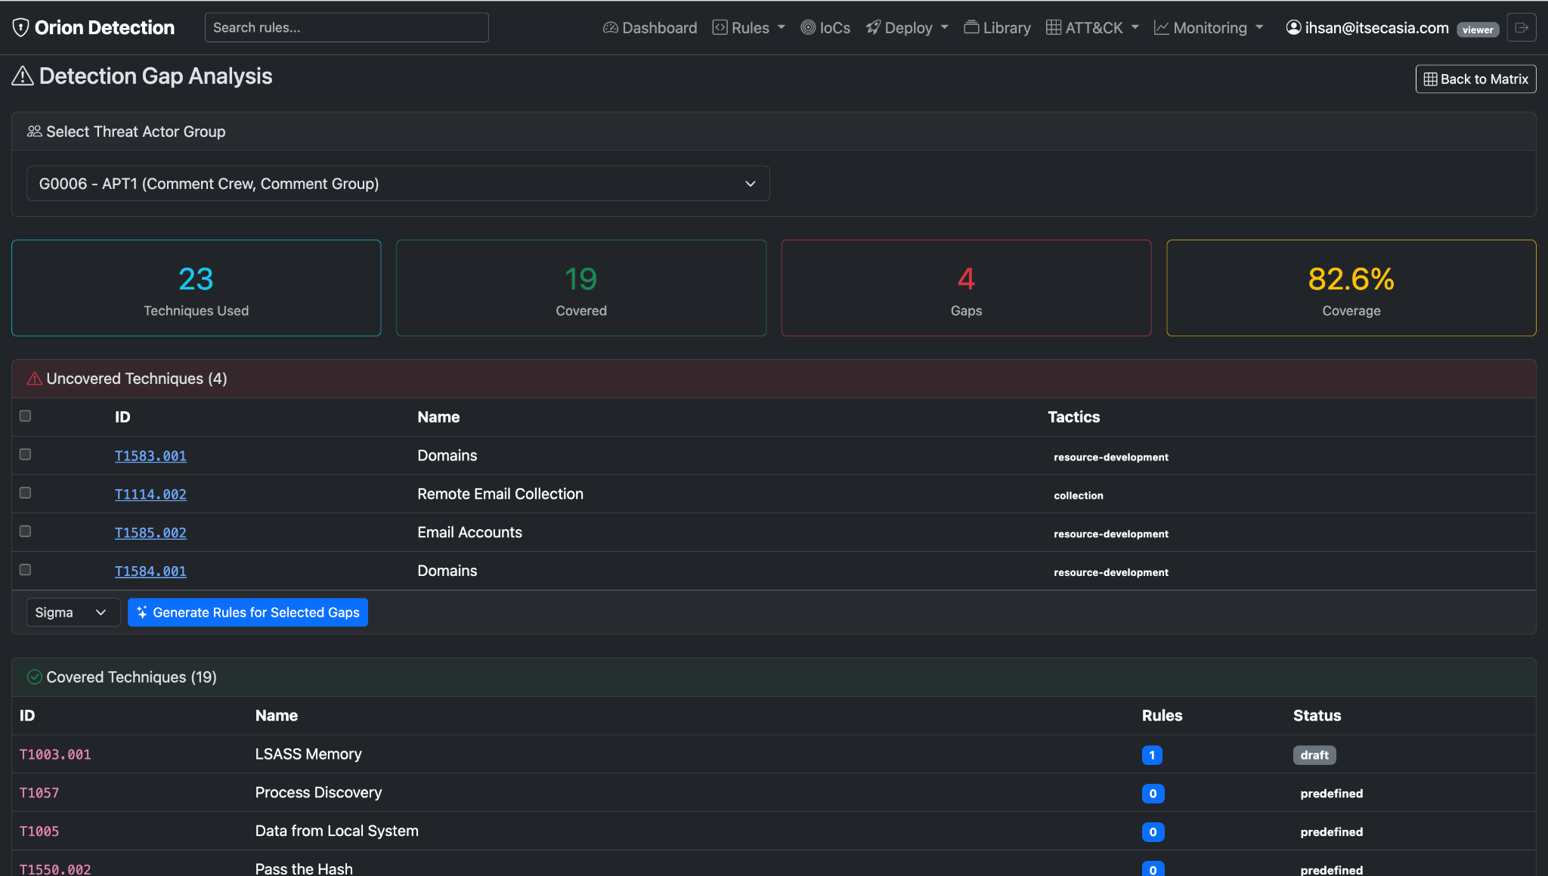Click the Orion Detection shield logo icon
The width and height of the screenshot is (1548, 876).
pos(21,28)
